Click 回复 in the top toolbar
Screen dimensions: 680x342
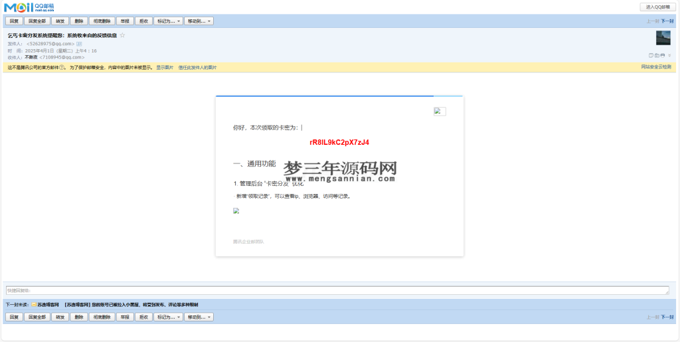click(x=14, y=21)
